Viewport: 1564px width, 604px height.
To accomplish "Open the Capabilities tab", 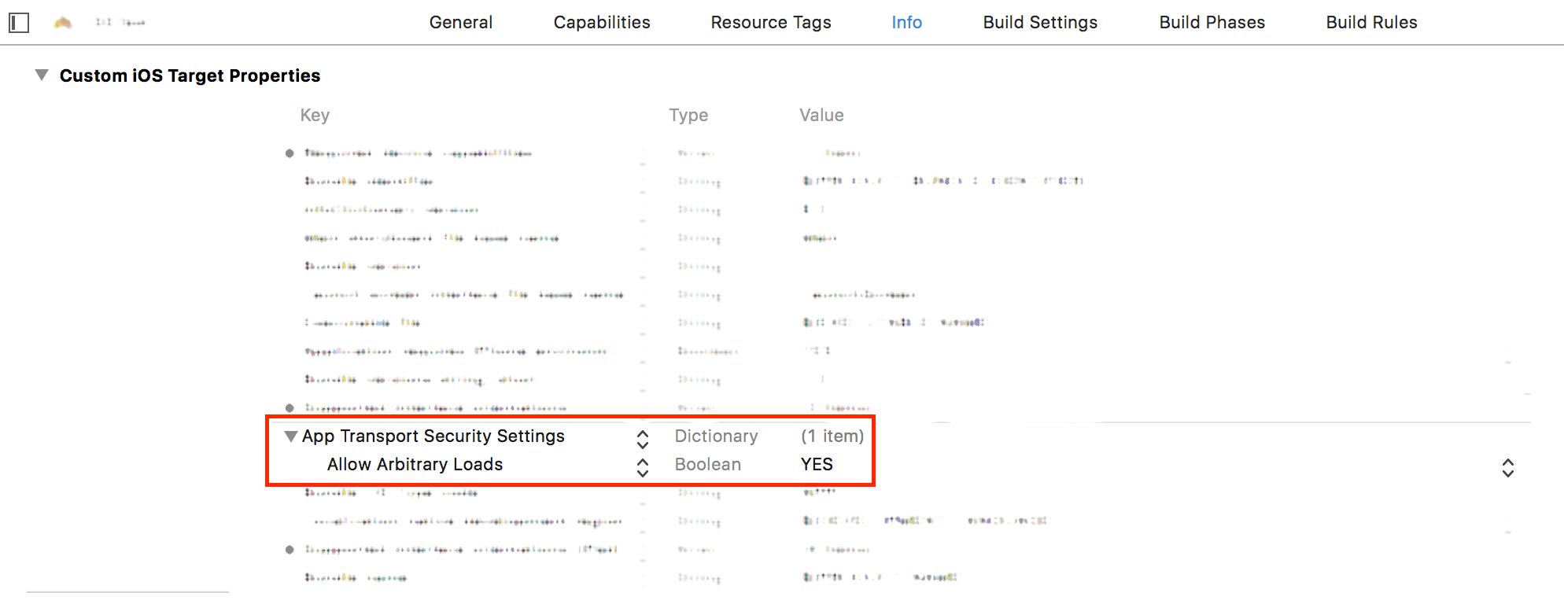I will [602, 23].
